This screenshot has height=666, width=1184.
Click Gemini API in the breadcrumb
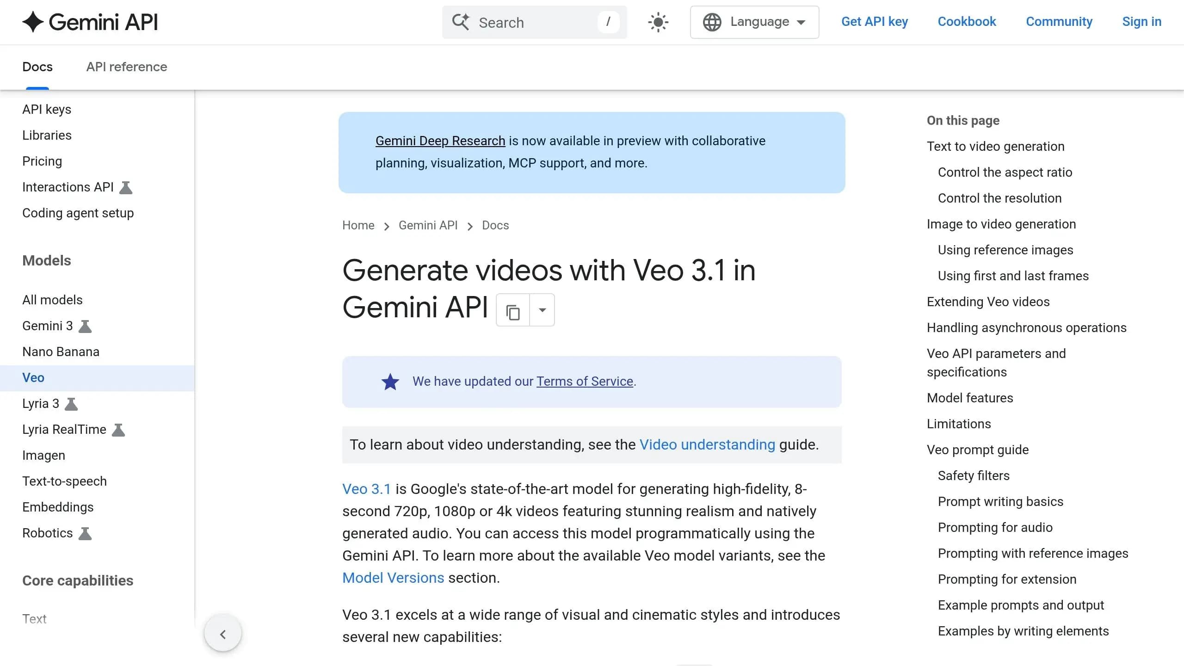tap(428, 226)
